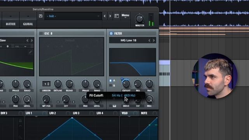The height and width of the screenshot is (140, 249).
Task: Click the LFO graph lock icon
Action: click(20, 121)
